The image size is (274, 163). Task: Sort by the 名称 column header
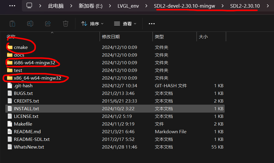pyautogui.click(x=11, y=37)
